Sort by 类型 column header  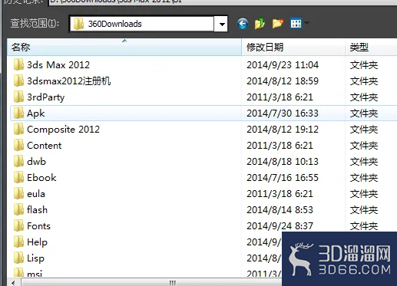371,48
